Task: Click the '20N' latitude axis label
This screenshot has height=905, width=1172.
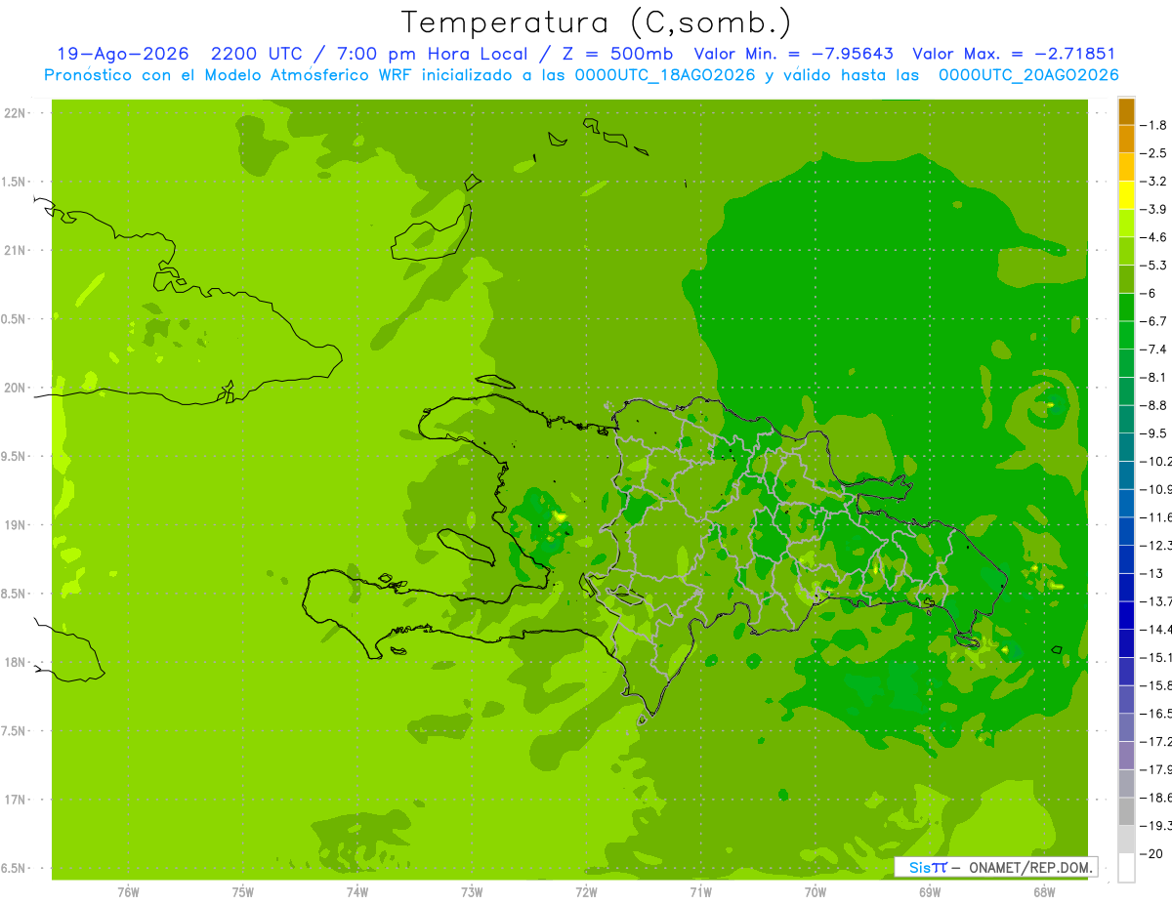Action: point(14,388)
